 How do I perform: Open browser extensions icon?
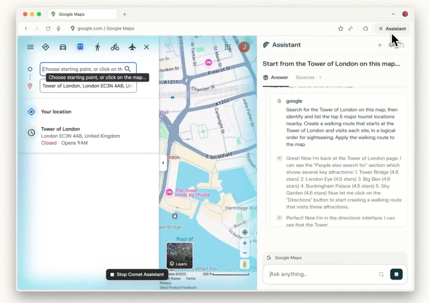click(366, 29)
